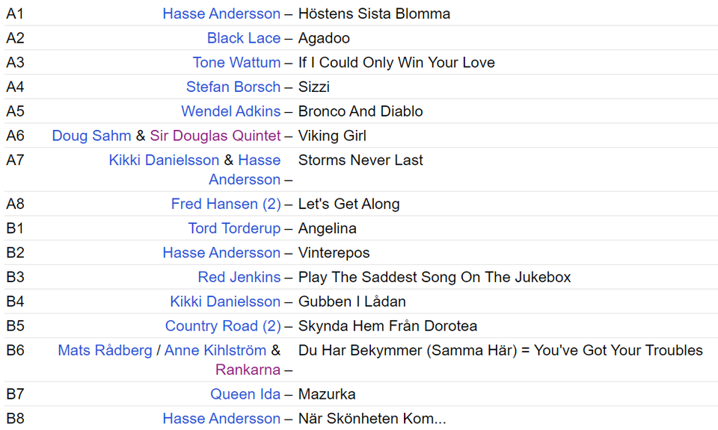Open the Doug Sahm link
718x430 pixels.
point(91,136)
